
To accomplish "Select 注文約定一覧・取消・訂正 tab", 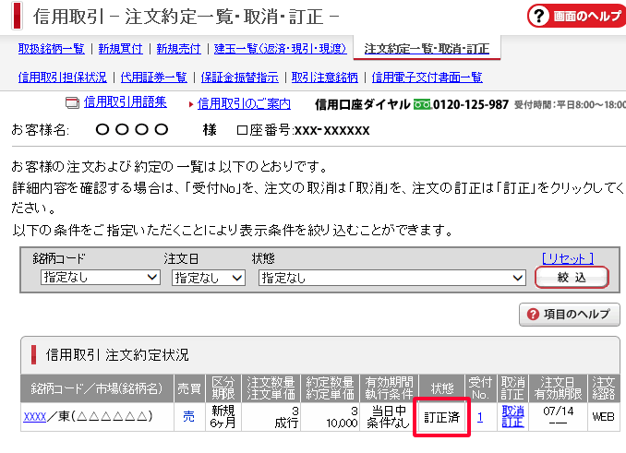I will 427,49.
